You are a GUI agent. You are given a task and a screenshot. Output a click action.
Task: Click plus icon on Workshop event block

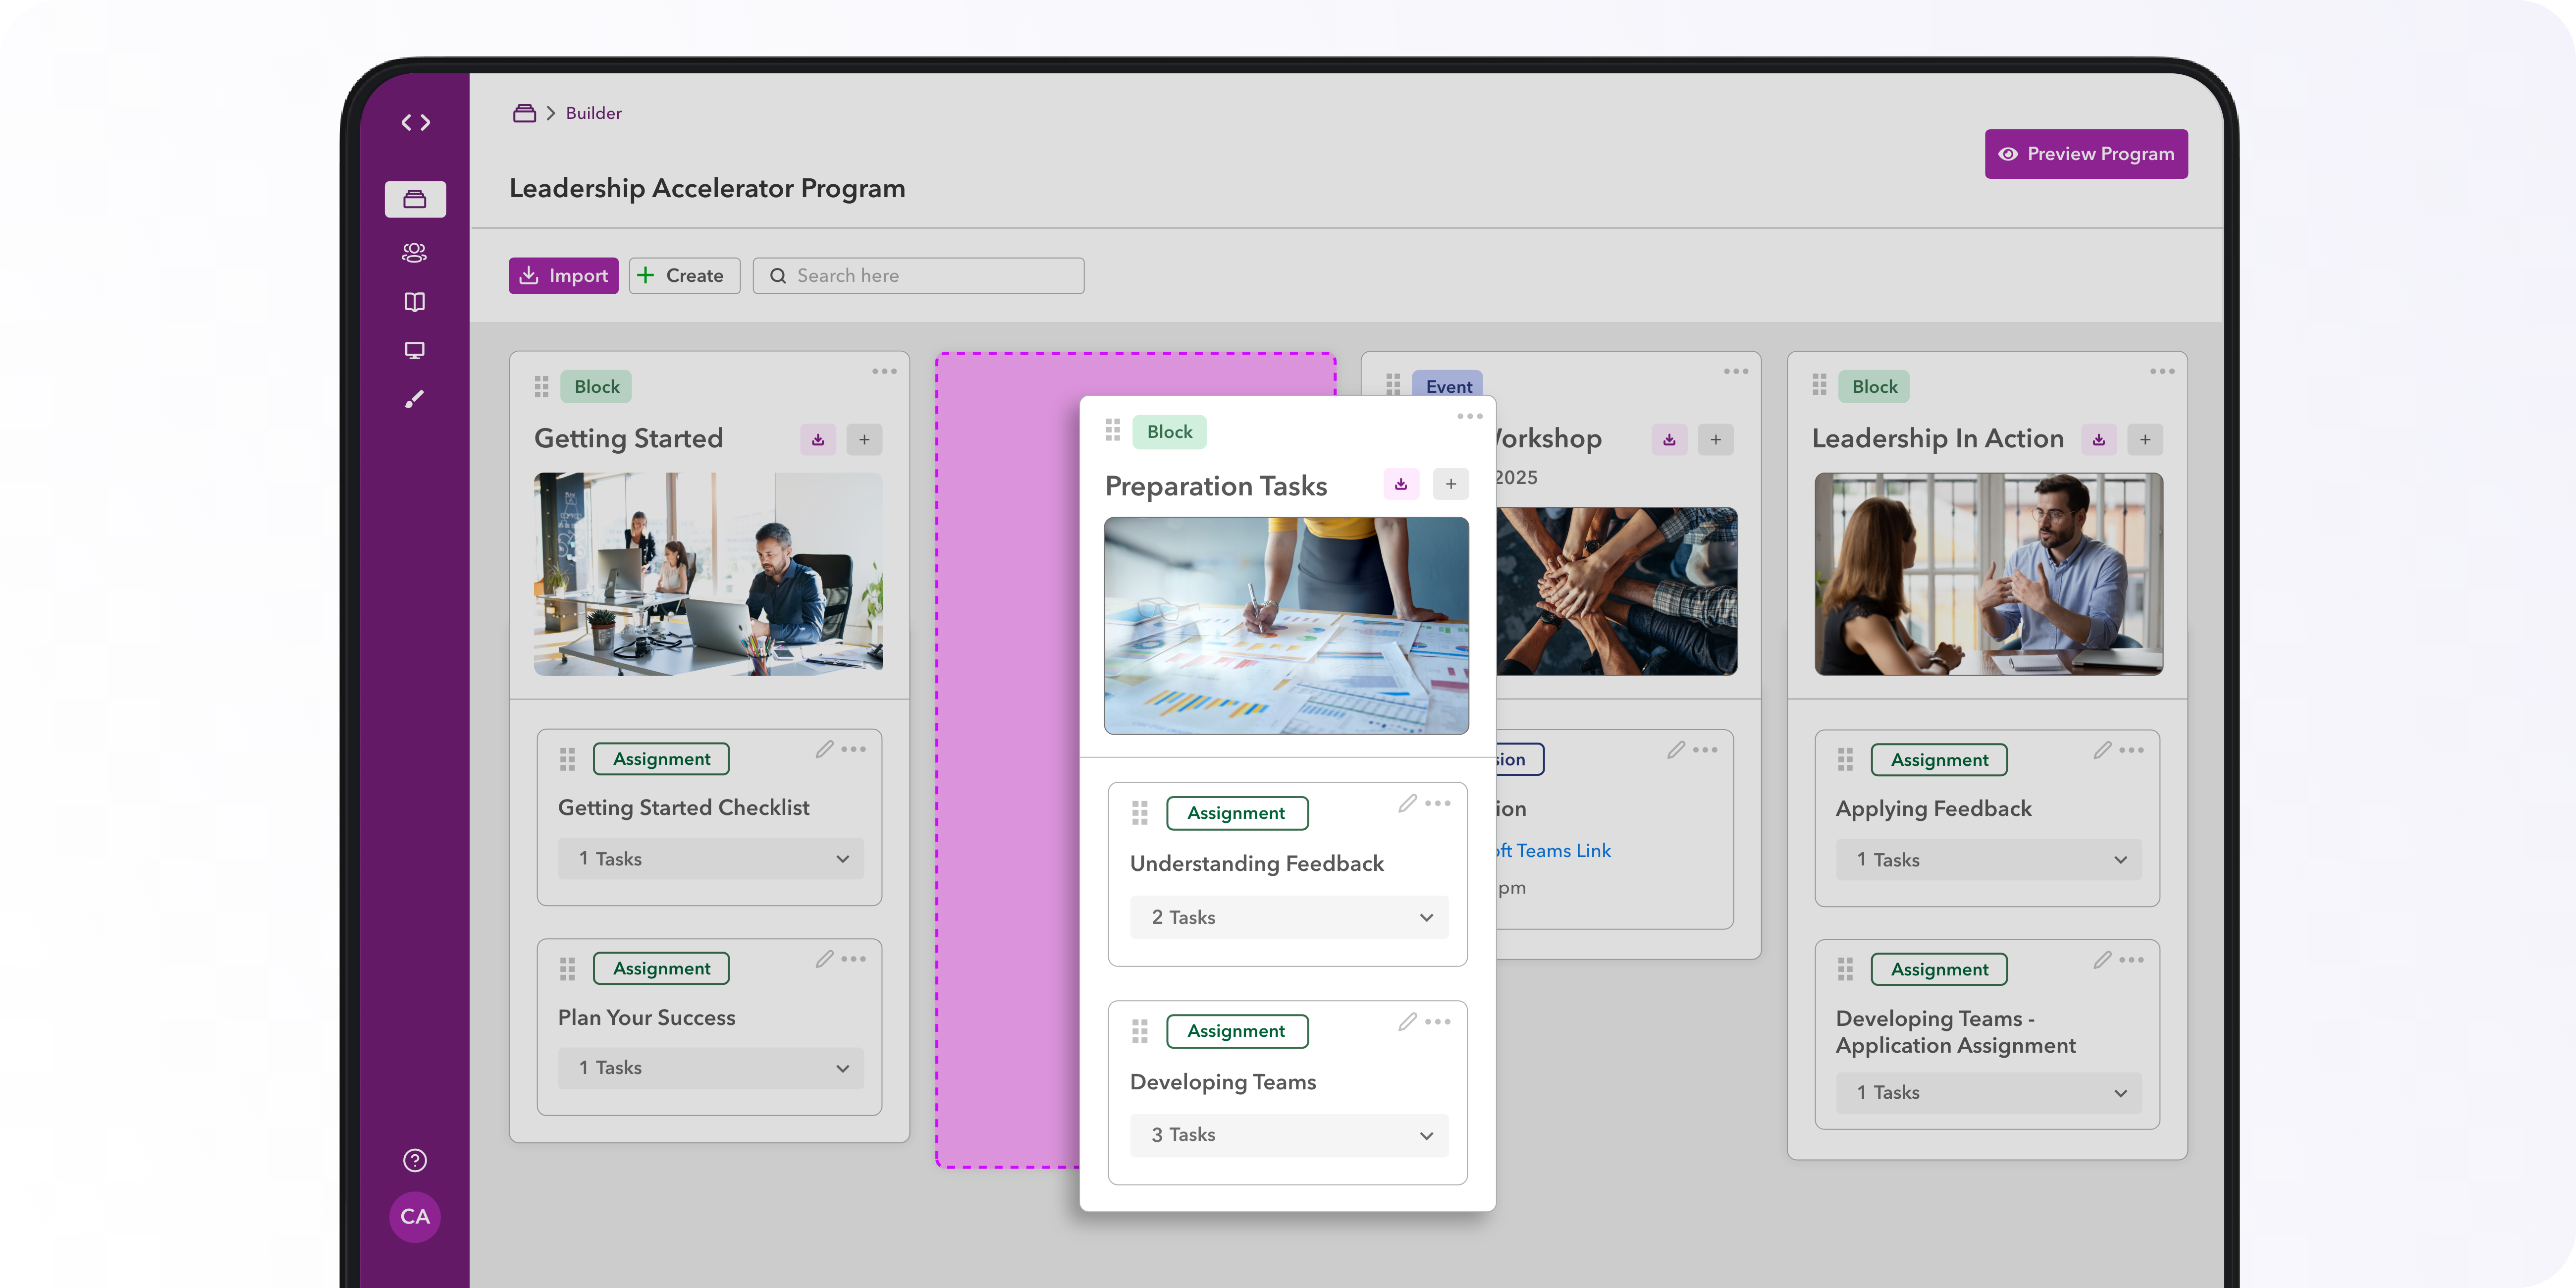[1716, 439]
